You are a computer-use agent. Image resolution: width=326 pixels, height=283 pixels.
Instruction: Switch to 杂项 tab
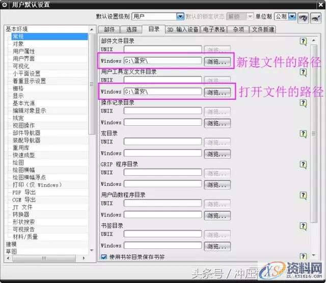(x=238, y=30)
